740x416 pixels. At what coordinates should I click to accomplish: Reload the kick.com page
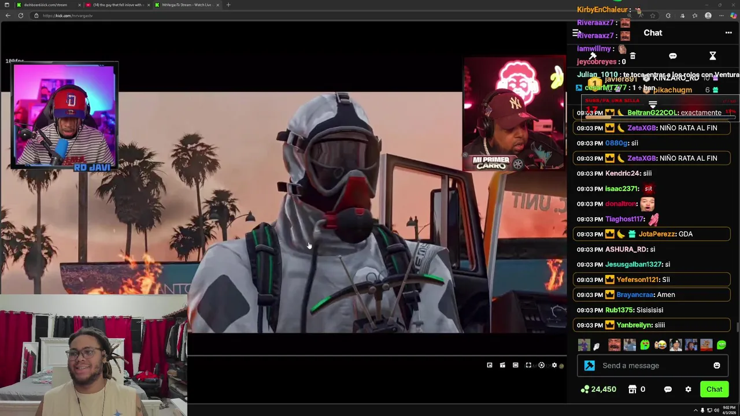click(21, 16)
